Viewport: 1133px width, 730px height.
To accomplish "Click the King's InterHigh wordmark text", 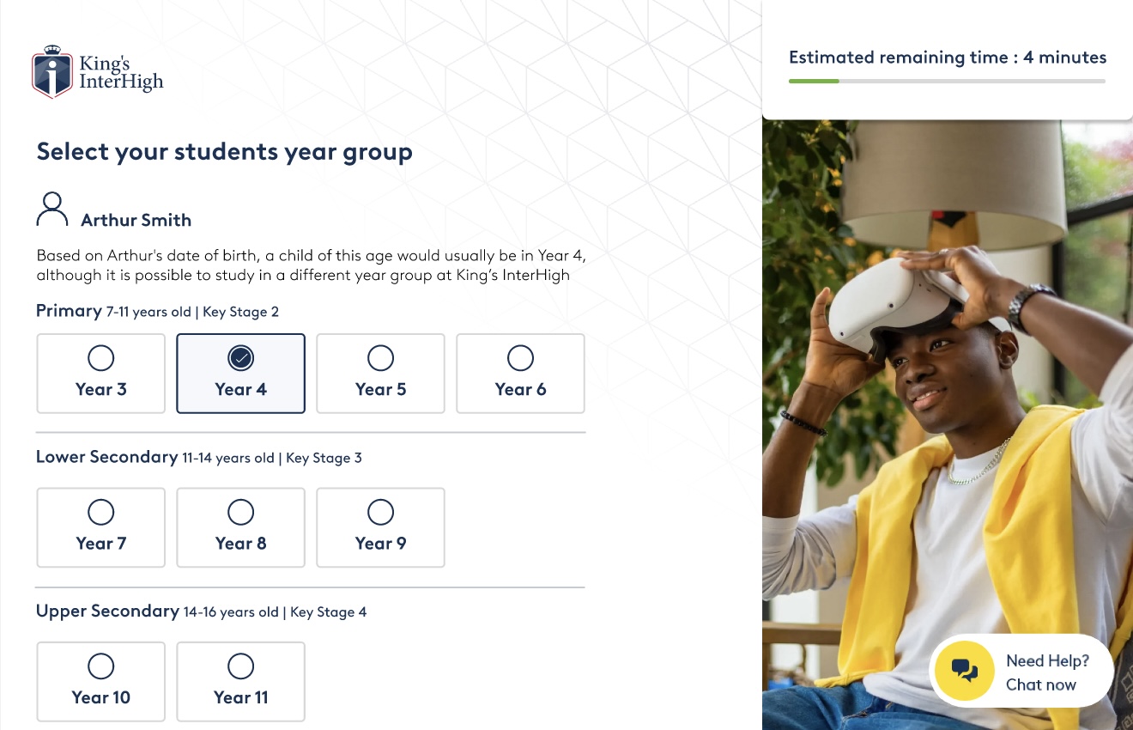I will [121, 74].
